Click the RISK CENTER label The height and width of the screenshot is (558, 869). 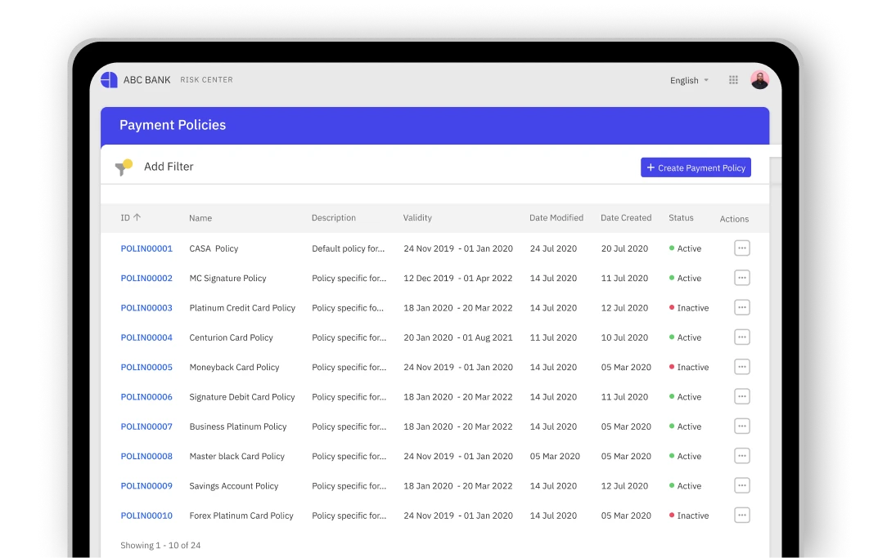206,80
